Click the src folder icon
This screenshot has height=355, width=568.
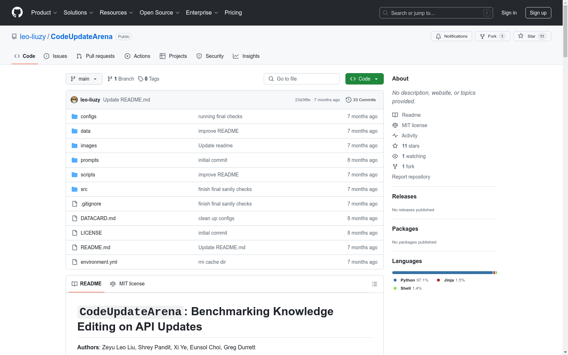point(75,189)
